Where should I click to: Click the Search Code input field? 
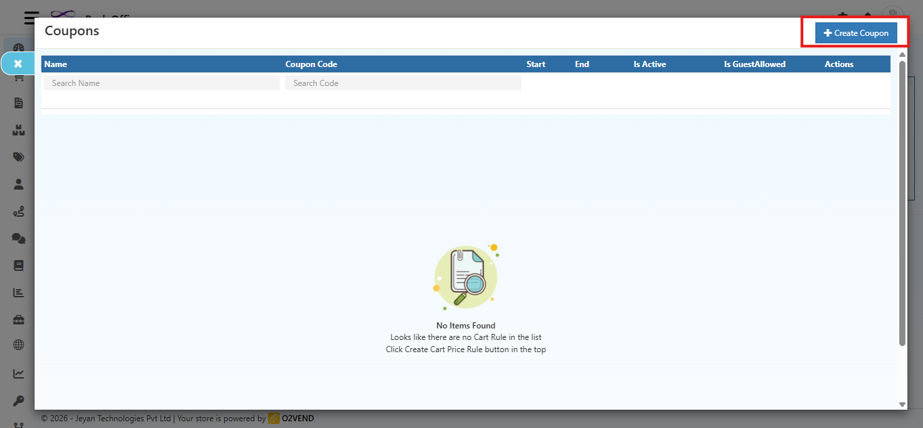click(x=402, y=82)
